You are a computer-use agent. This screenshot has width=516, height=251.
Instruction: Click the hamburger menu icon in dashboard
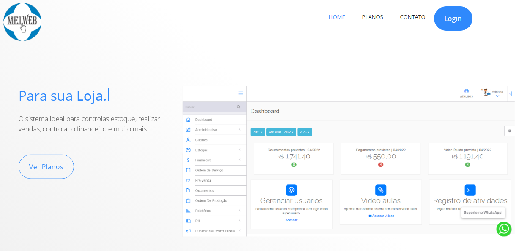241,93
